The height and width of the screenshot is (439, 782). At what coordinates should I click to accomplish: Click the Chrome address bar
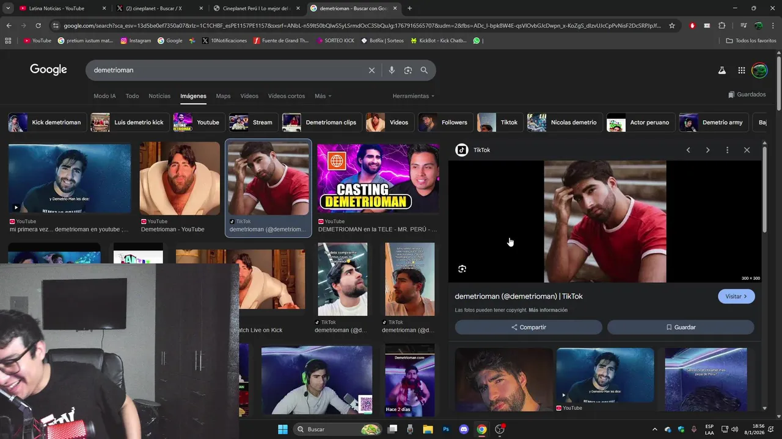click(x=362, y=26)
